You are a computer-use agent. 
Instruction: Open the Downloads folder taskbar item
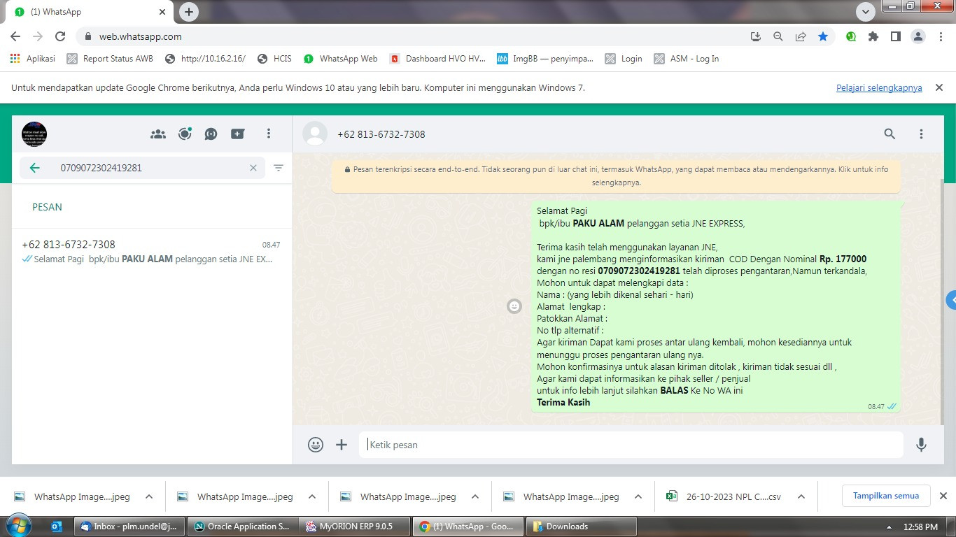(581, 527)
